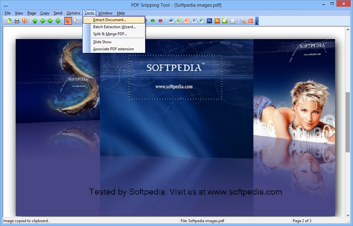353x226 pixels.
Task: Send snippet to Photoshop
Action: click(209, 21)
